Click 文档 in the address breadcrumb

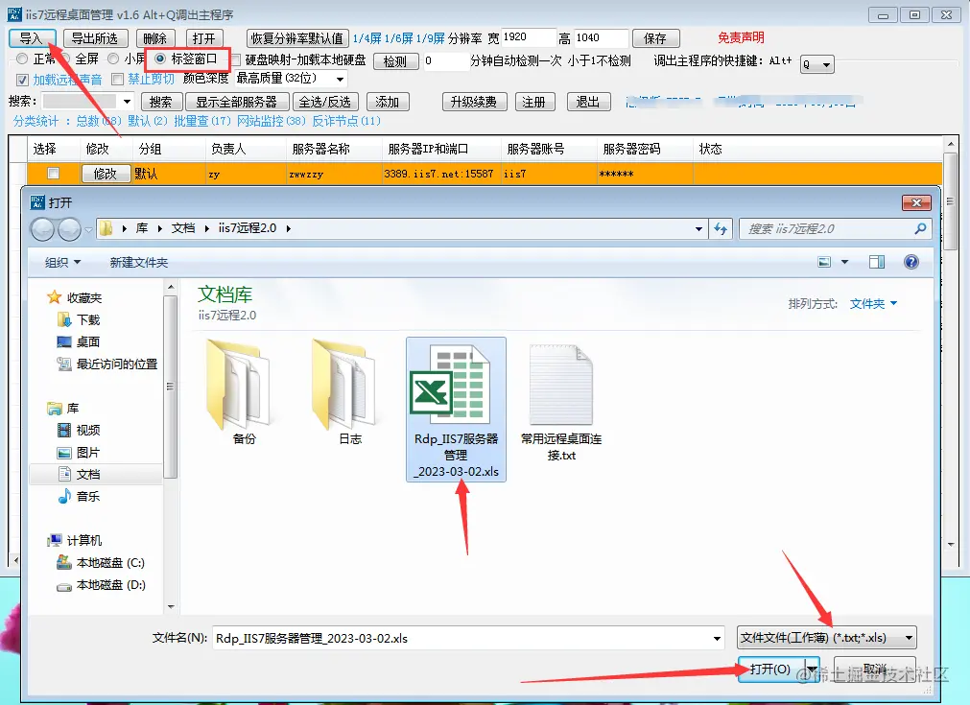click(183, 228)
